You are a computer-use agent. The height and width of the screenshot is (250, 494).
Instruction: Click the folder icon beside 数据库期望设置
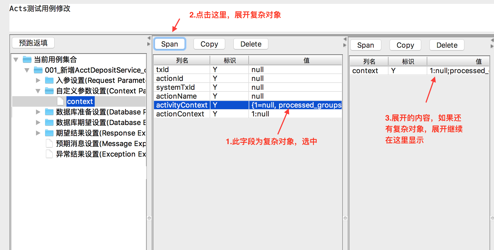49,123
